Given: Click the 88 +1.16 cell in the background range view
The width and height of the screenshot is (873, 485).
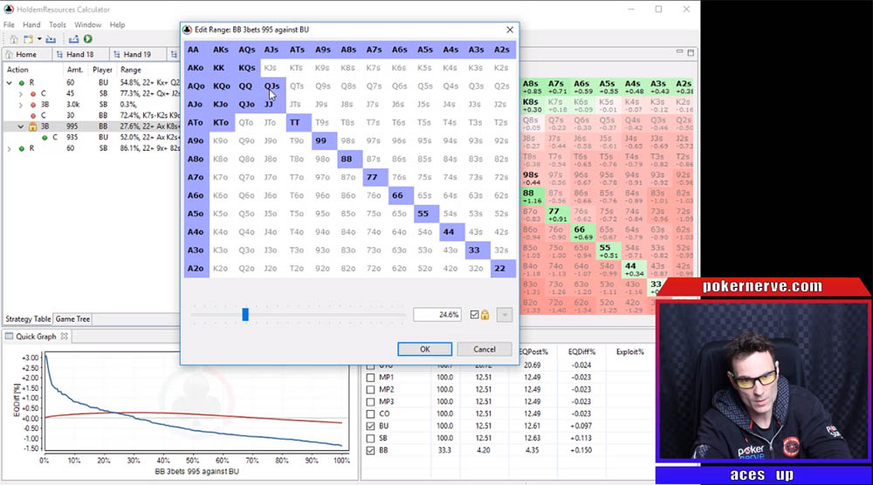Looking at the screenshot, I should 533,196.
